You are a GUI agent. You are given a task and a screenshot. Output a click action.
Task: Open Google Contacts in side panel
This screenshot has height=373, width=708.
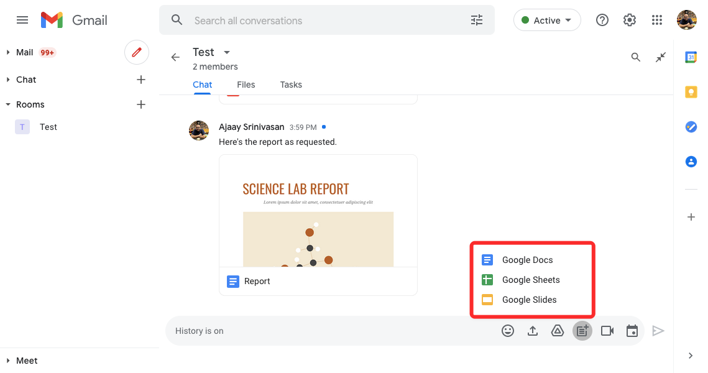coord(691,162)
